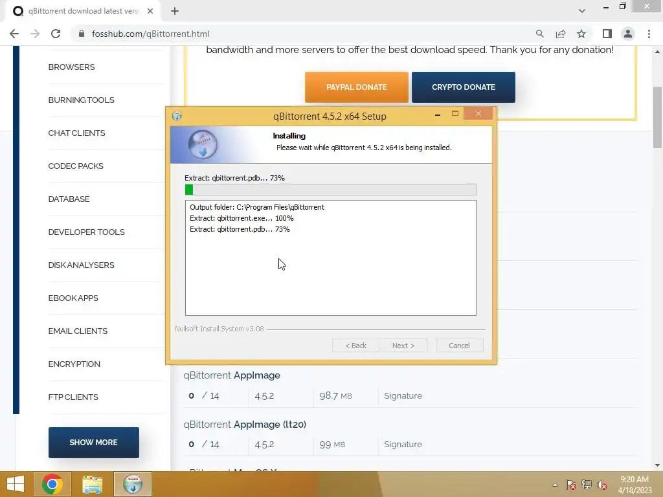663x497 pixels.
Task: Open BROWSERS category
Action: tap(71, 67)
